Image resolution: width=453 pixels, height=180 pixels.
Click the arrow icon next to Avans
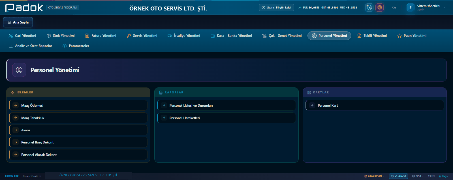[16, 130]
